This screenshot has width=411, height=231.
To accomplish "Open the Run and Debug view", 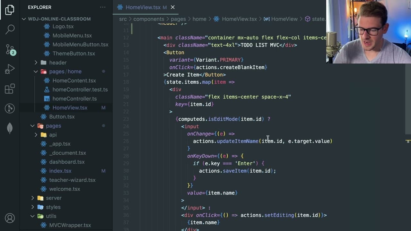I will [10, 69].
